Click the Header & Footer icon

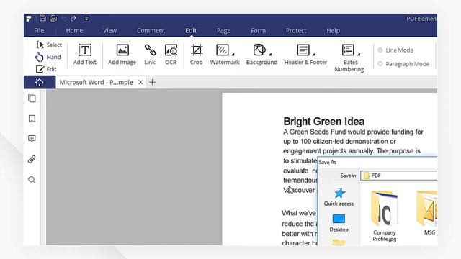pyautogui.click(x=303, y=50)
